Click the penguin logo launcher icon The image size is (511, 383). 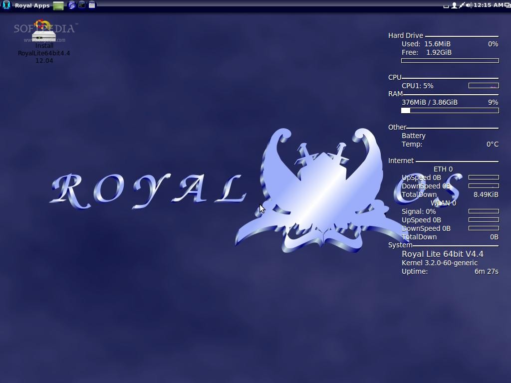(6, 5)
